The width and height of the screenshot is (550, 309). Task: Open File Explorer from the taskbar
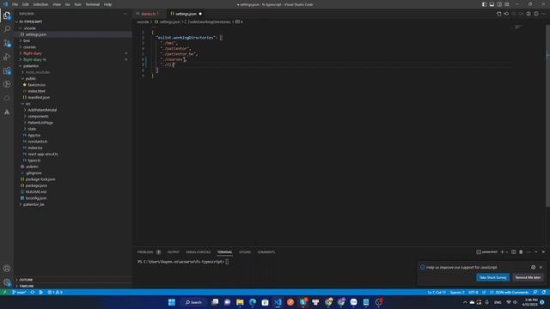tap(240, 302)
